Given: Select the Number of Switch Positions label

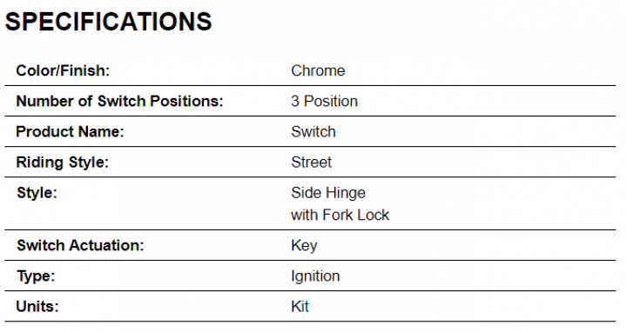Looking at the screenshot, I should pyautogui.click(x=119, y=102).
